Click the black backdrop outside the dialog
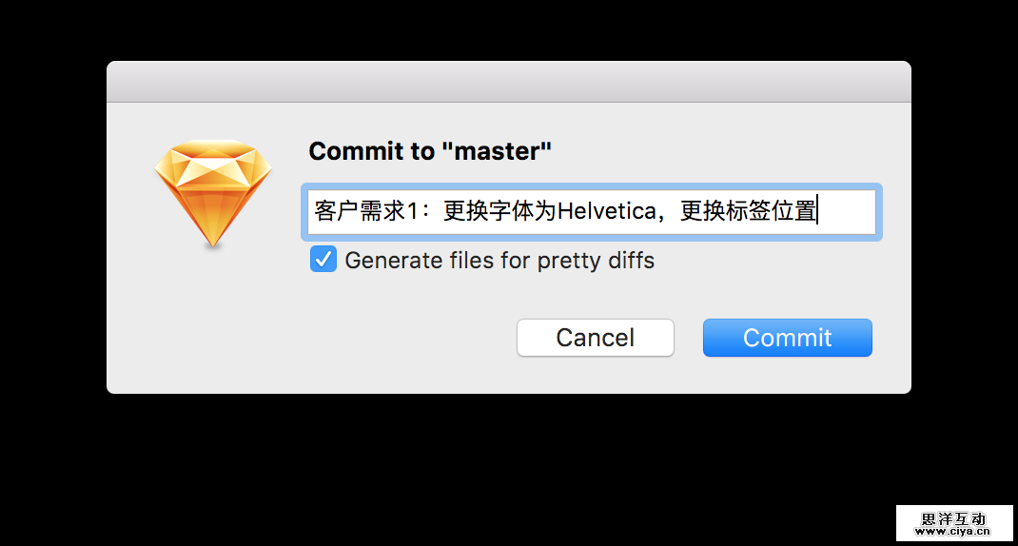 coord(509,466)
